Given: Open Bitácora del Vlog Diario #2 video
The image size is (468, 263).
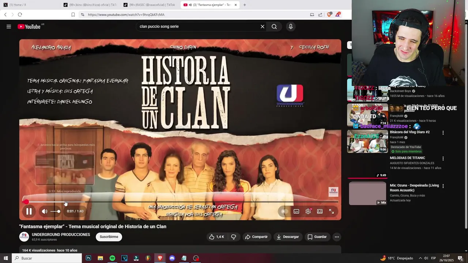Looking at the screenshot, I should point(409,132).
